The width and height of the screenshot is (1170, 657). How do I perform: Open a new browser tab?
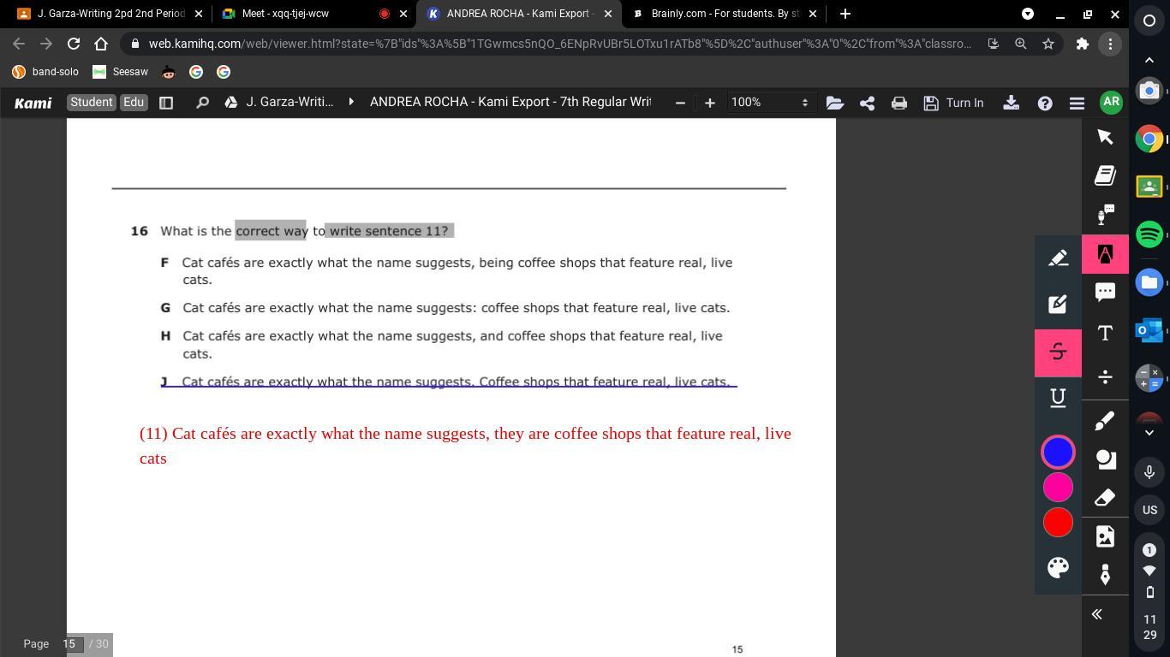click(x=845, y=14)
